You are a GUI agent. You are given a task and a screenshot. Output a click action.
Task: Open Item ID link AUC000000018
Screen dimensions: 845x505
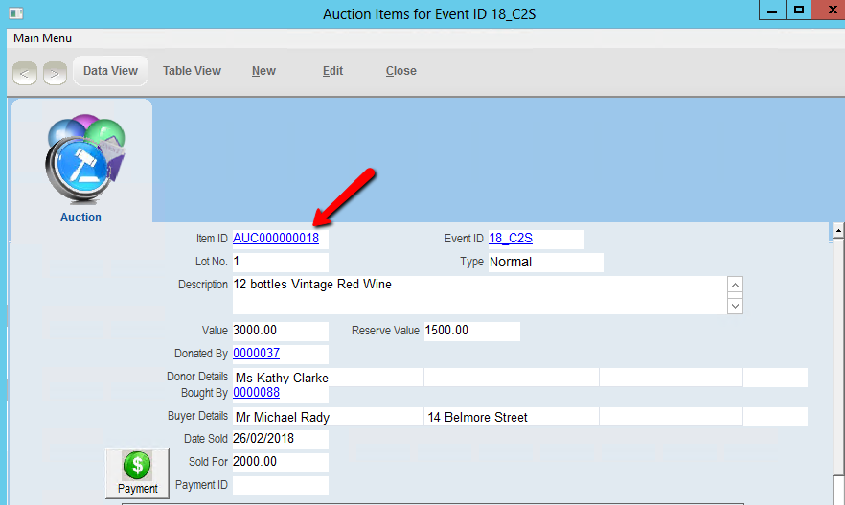[x=276, y=239]
